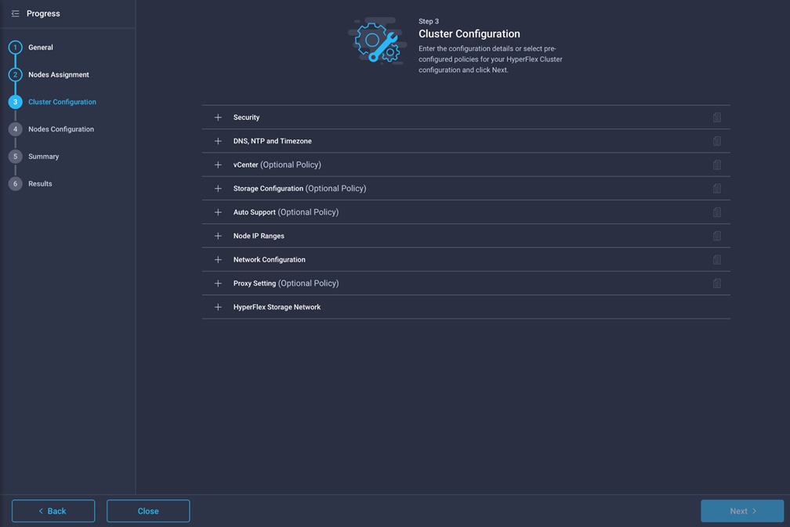
Task: Click the policy icon in the Proxy Setting row
Action: (x=716, y=283)
